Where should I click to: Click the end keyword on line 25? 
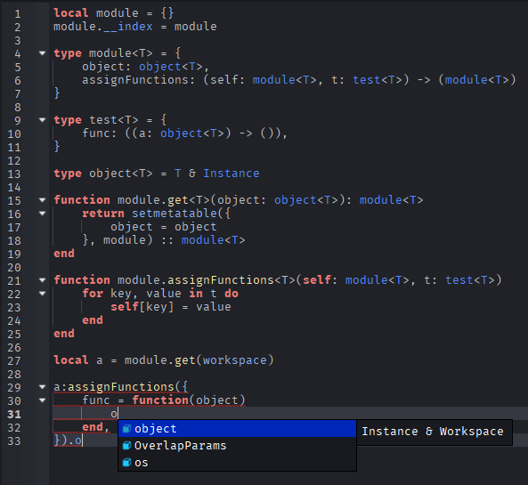pos(64,334)
